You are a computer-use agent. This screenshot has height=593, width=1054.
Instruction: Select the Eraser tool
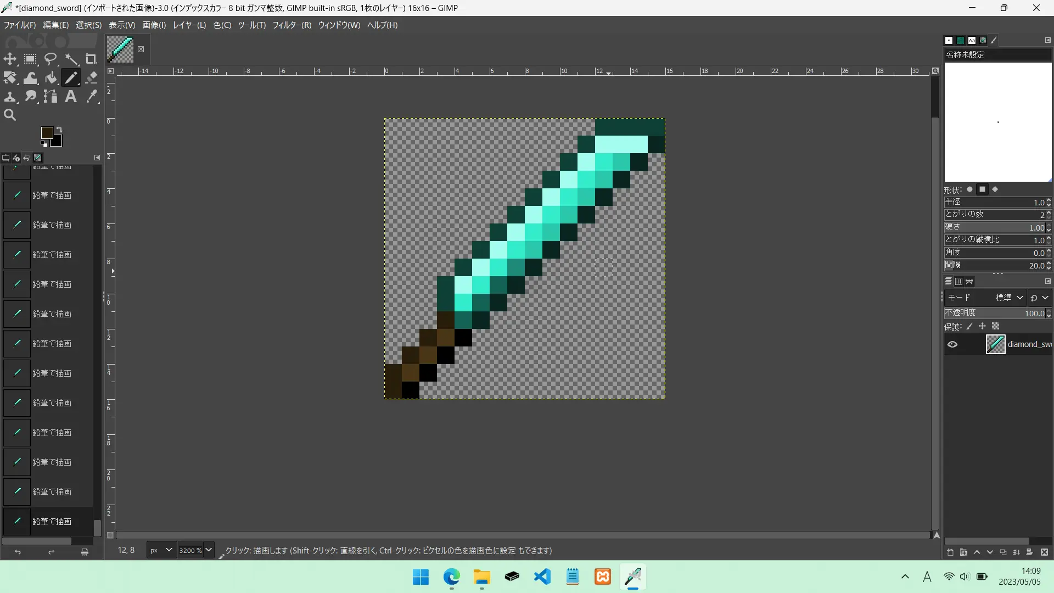point(92,77)
